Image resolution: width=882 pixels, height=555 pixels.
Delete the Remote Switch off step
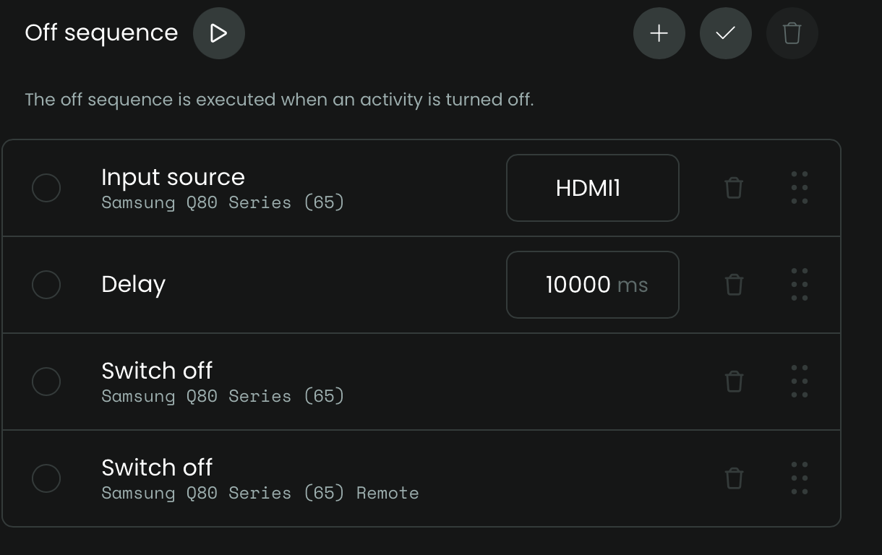pos(734,478)
